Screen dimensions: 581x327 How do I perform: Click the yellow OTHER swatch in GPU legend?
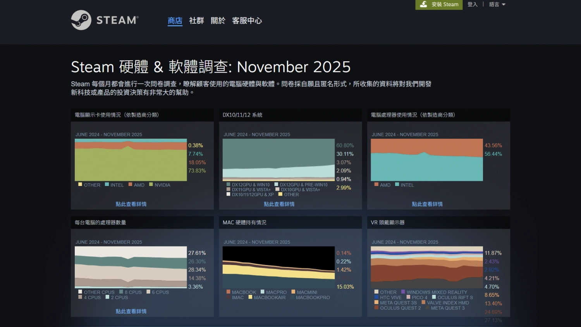80,184
